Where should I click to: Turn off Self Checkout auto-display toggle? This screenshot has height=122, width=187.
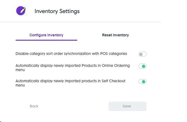(x=142, y=81)
